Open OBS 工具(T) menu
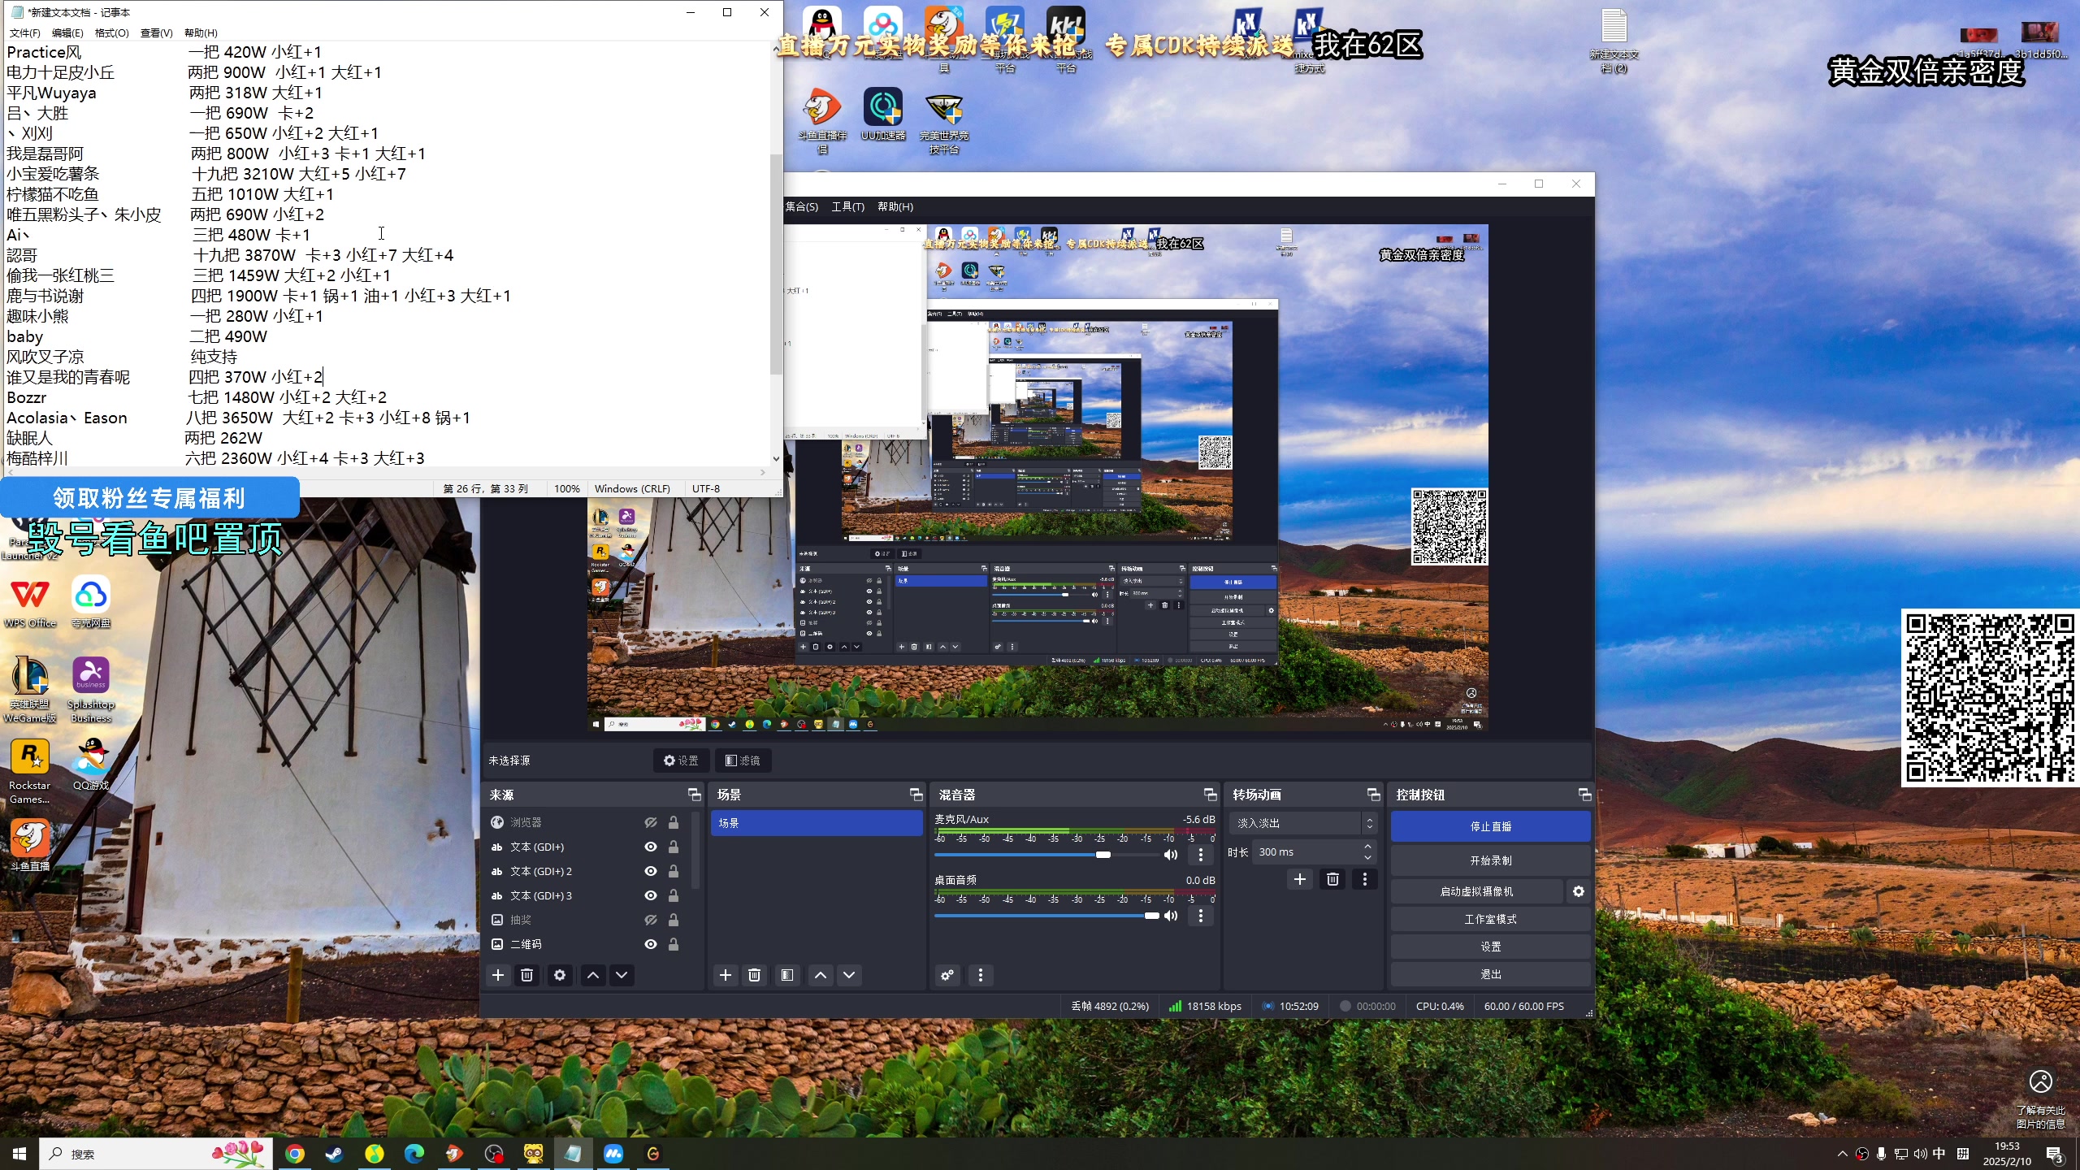This screenshot has width=2080, height=1170. pyautogui.click(x=847, y=206)
